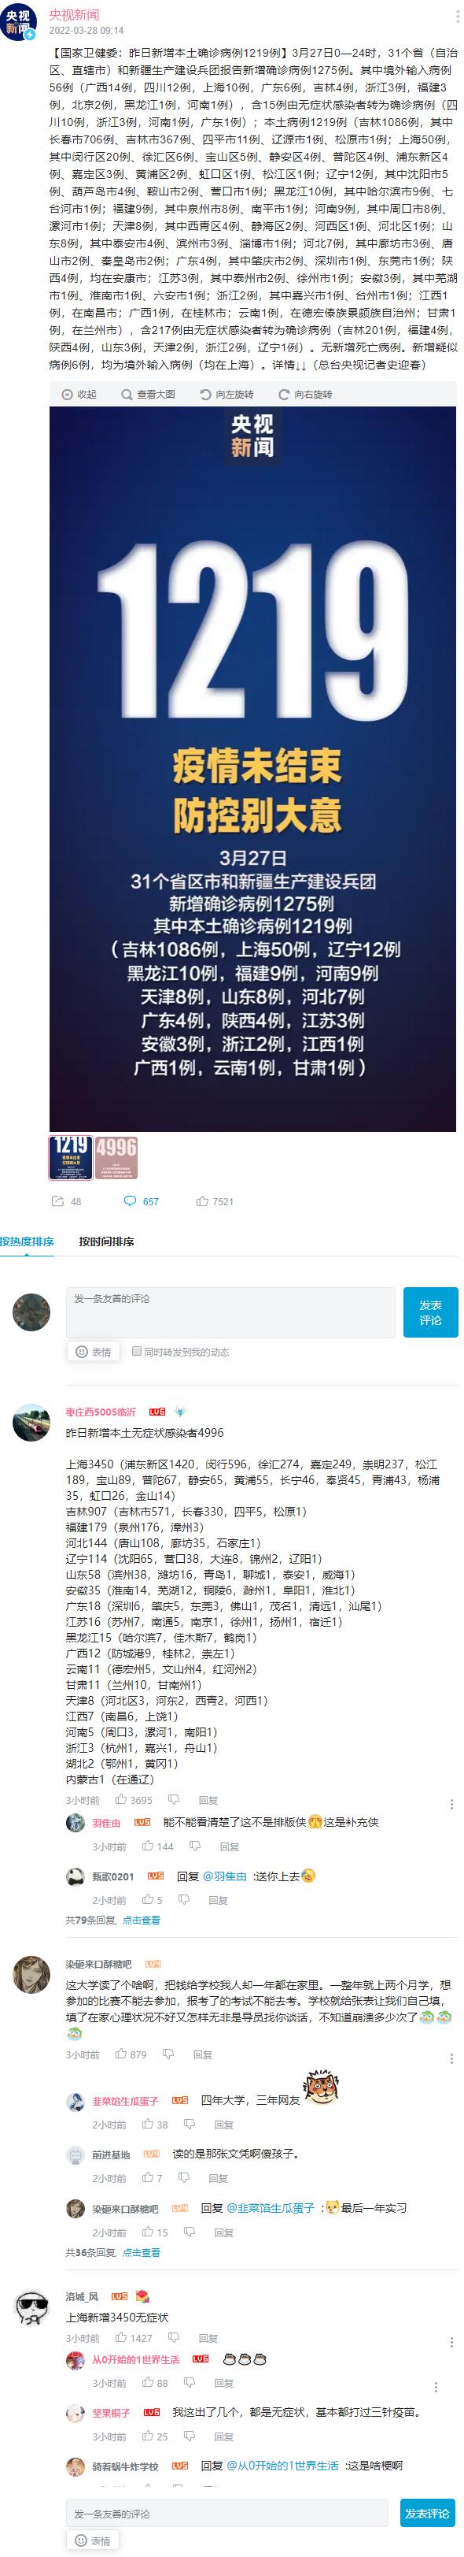Focus the 发一条友善的评论 input box
The image size is (464, 2557).
(231, 1312)
